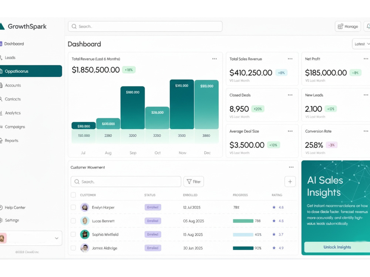Click Sophia Whitfield's avatar
The width and height of the screenshot is (370, 277).
click(85, 235)
